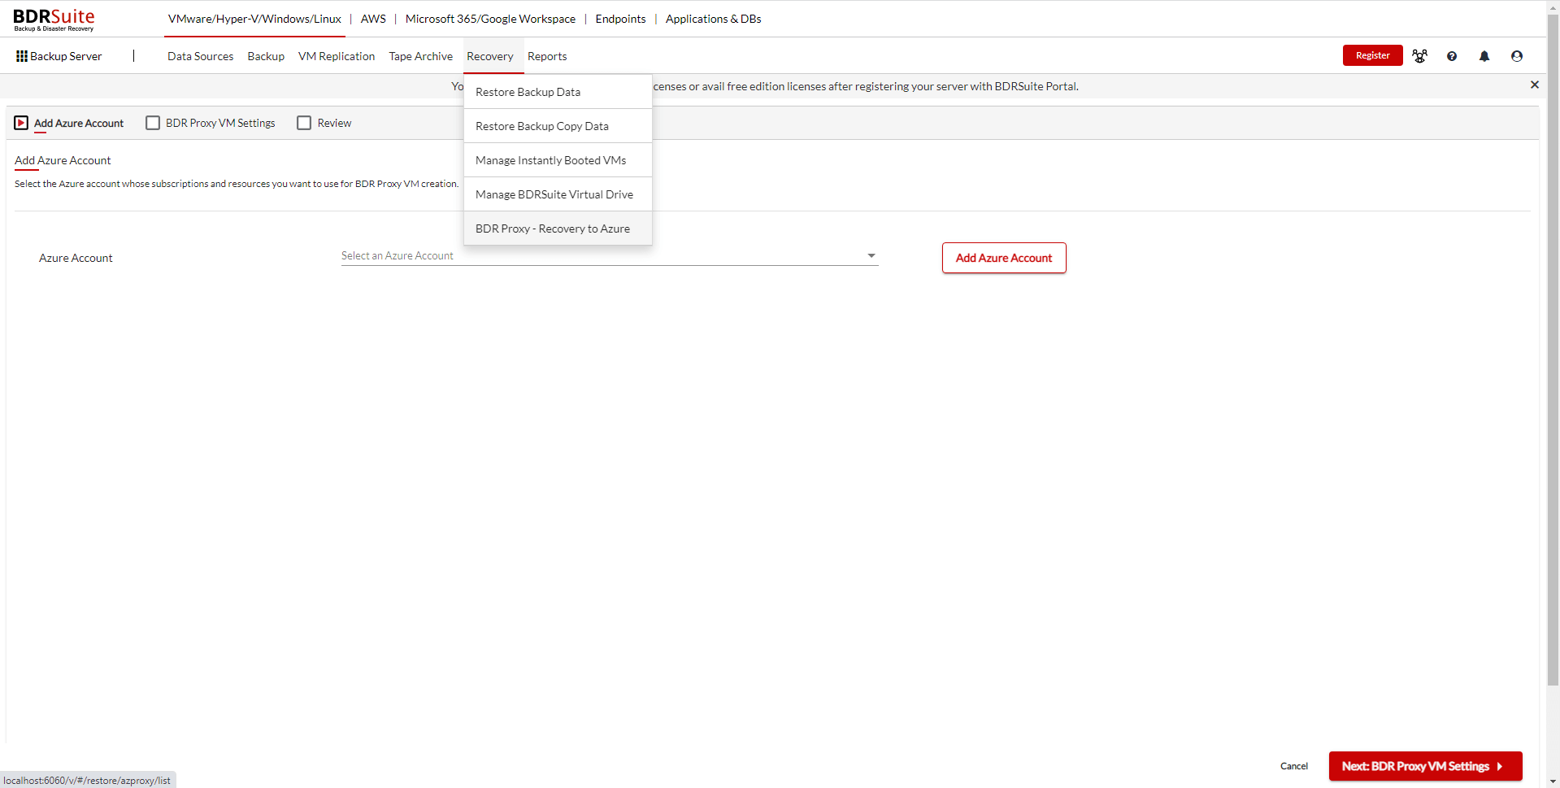Choose Restore Backup Copy Data
This screenshot has height=788, width=1560.
pyautogui.click(x=558, y=126)
